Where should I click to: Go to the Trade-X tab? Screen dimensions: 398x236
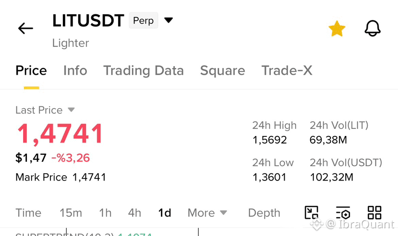(287, 70)
